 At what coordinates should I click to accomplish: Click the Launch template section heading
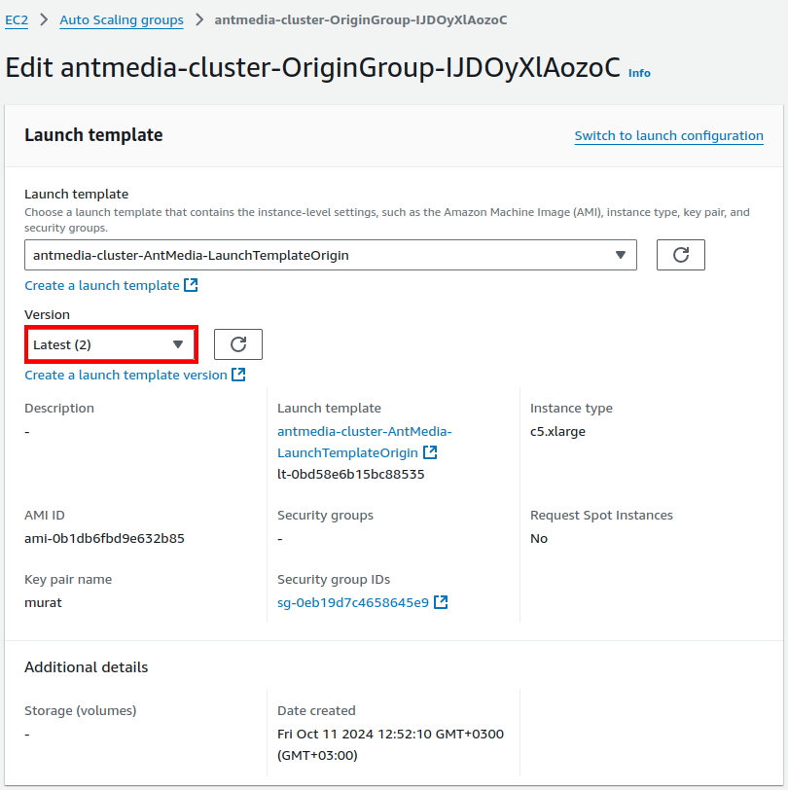93,135
